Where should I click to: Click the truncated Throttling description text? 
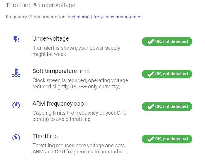79,148
